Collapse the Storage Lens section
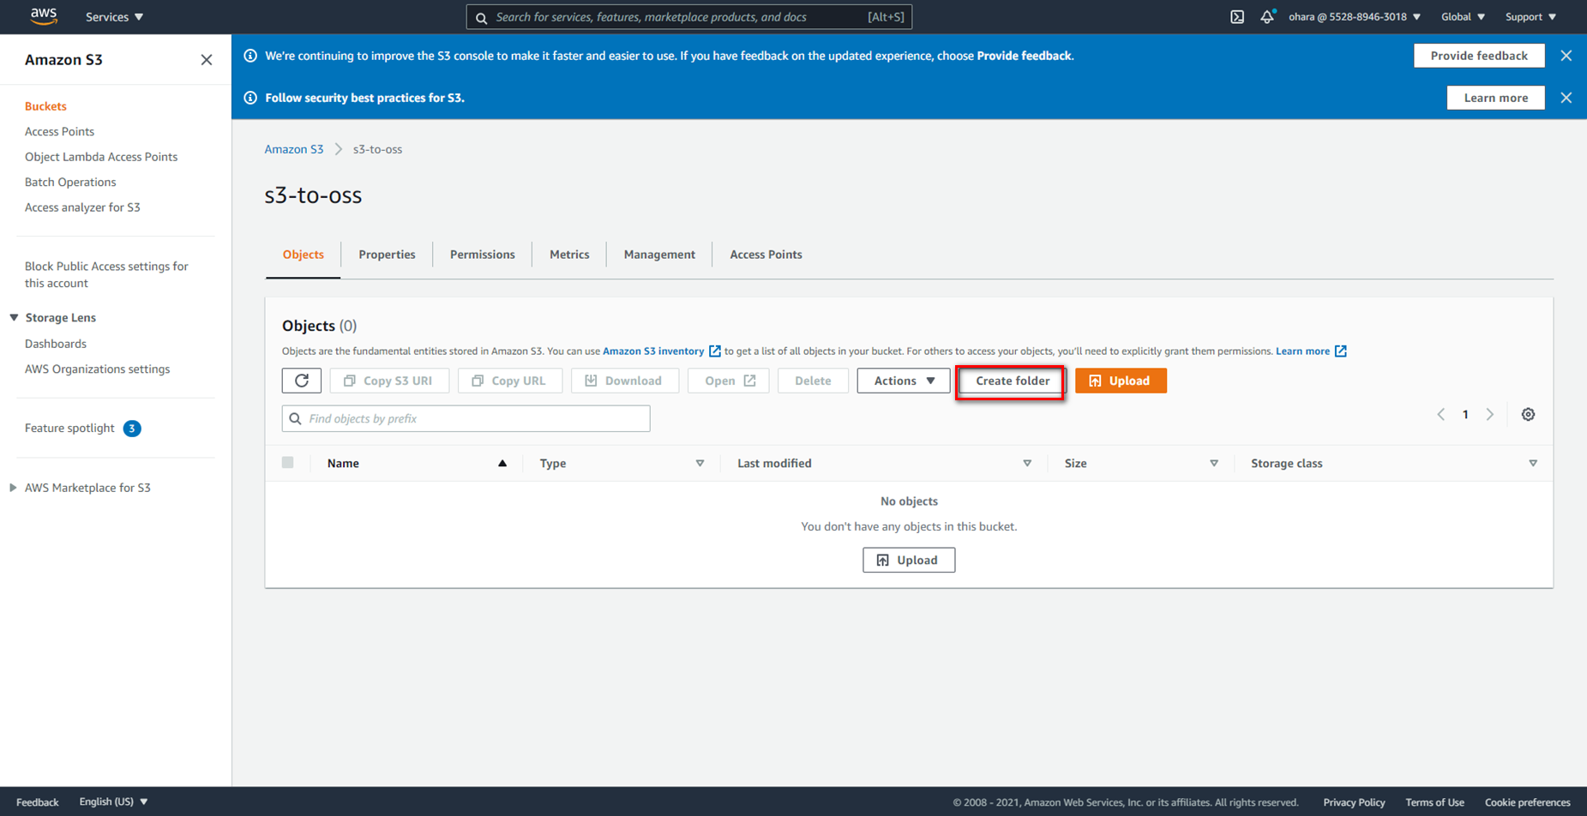This screenshot has height=816, width=1587. (x=15, y=318)
